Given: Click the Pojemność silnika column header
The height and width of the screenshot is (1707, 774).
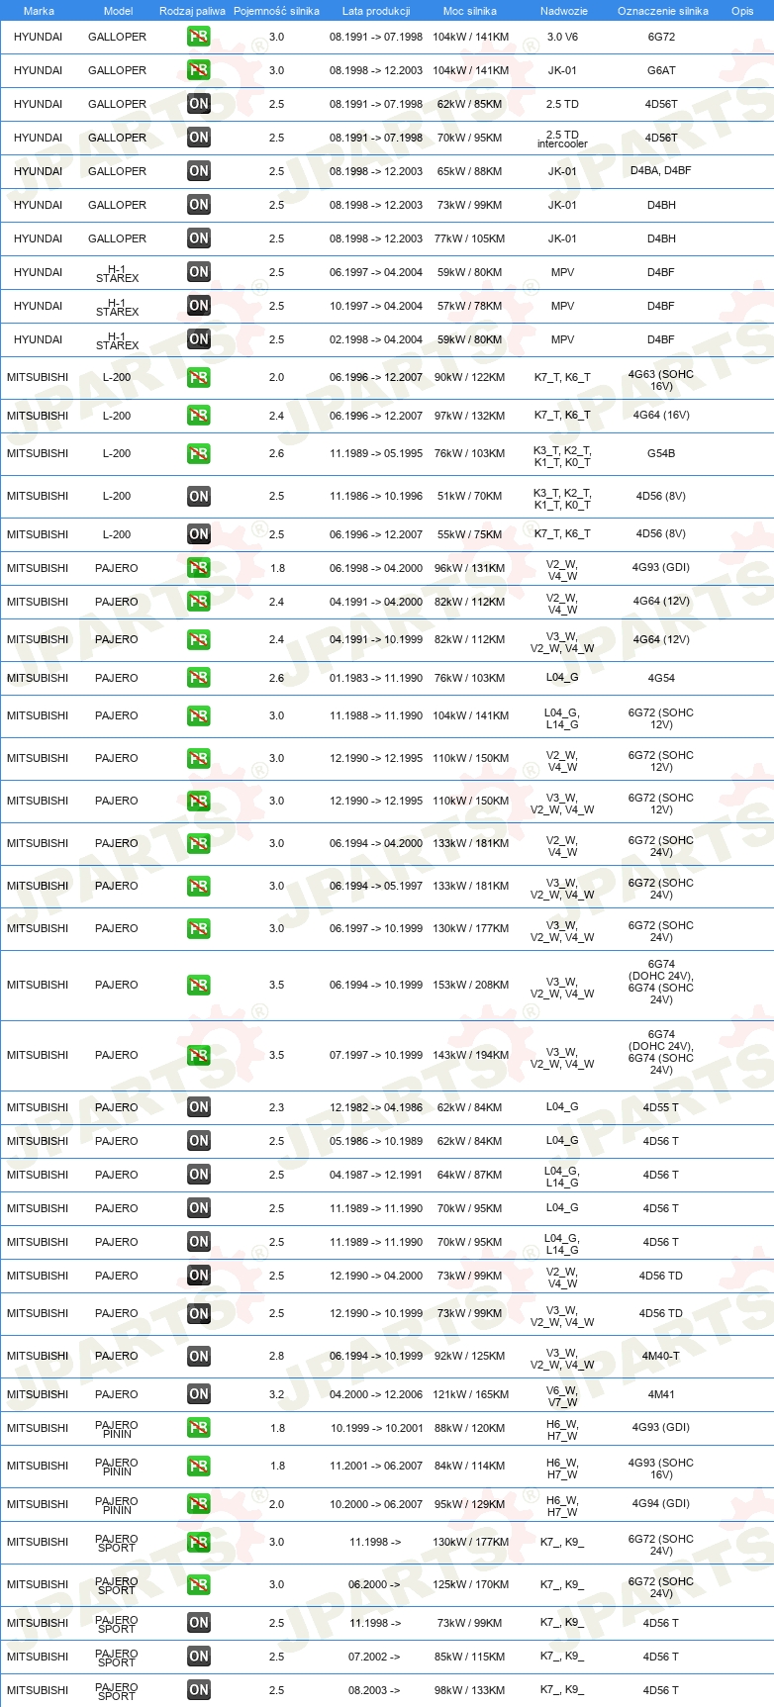Looking at the screenshot, I should click(x=276, y=11).
